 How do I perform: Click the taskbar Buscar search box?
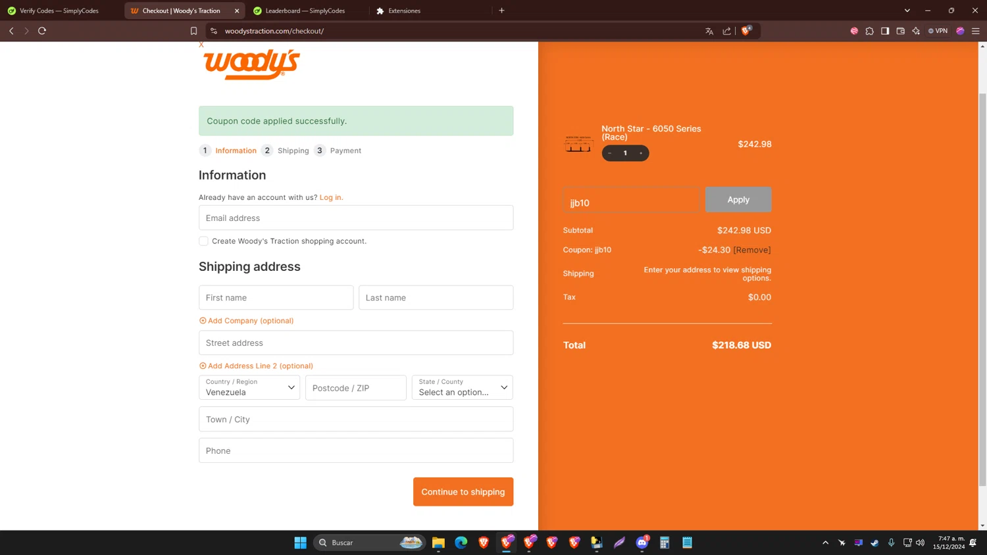(369, 543)
